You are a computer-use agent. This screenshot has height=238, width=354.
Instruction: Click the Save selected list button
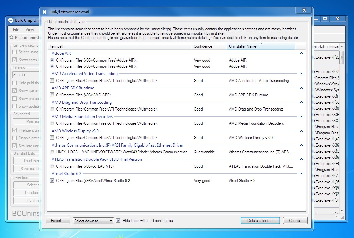point(27,169)
